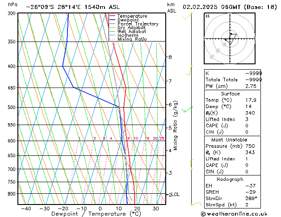Image resolution: width=281 pixels, height=217 pixels.
Task: Click the Most Unstable Pressure value 750
Action: click(250, 146)
